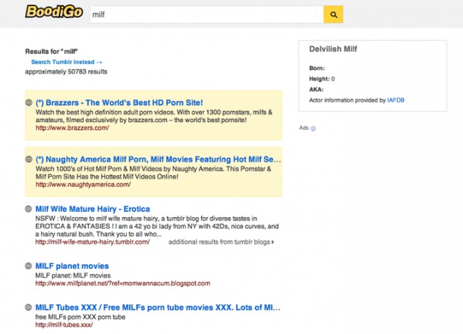Open the milf-tubes.xxx URL link
This screenshot has width=463, height=334.
(x=64, y=325)
